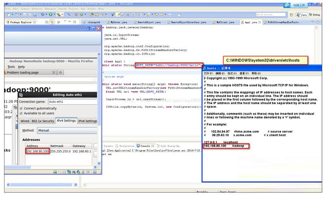Screen dimensions: 325x197
Task: Select the IPv6 Settings tab
Action: coord(88,121)
